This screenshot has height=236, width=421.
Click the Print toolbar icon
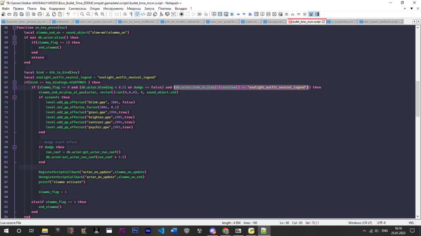point(40,14)
